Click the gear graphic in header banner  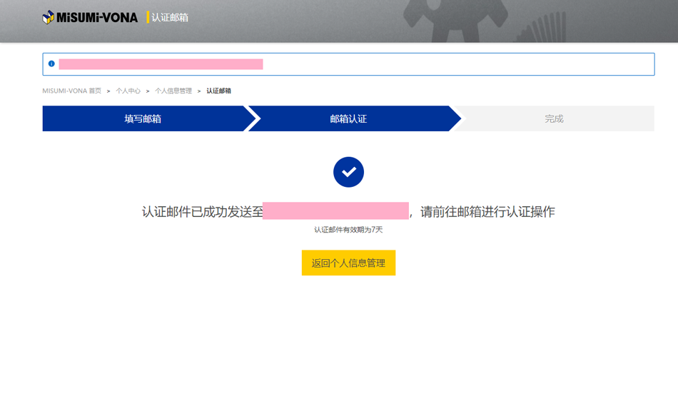[457, 18]
